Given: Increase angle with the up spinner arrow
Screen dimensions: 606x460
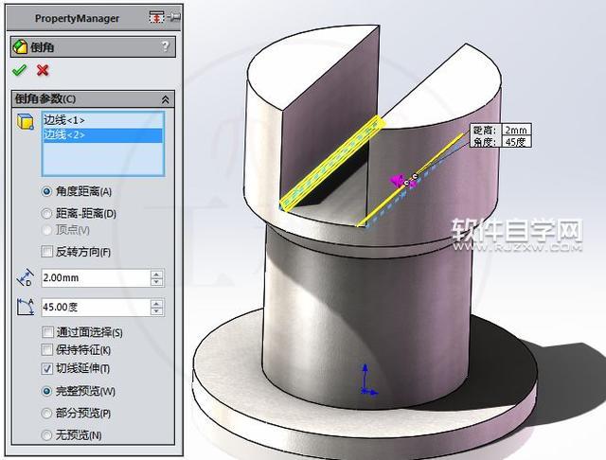Looking at the screenshot, I should coord(156,303).
